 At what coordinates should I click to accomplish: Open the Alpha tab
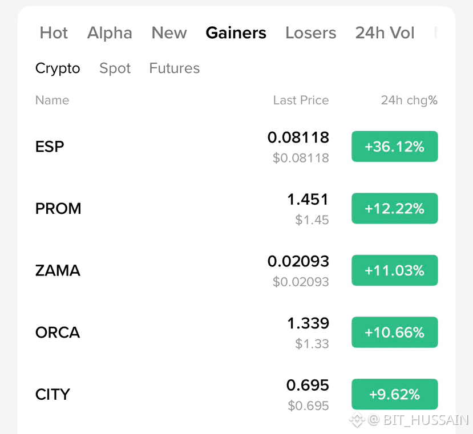(x=110, y=33)
